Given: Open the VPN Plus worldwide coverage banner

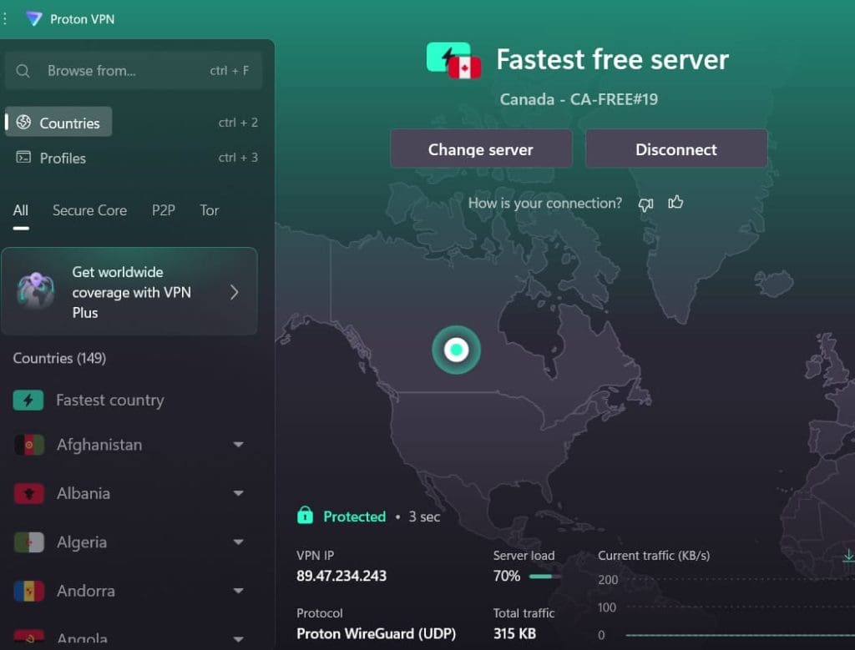Looking at the screenshot, I should pos(129,291).
